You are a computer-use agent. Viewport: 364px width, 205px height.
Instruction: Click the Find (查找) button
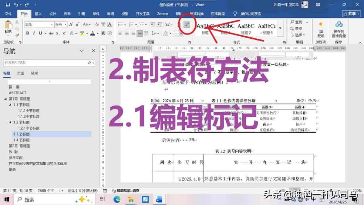296,22
